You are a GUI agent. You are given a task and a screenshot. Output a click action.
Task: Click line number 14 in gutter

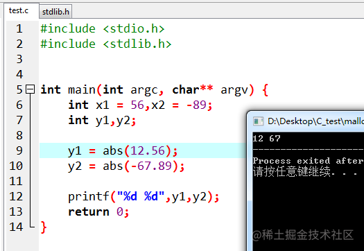(x=16, y=227)
